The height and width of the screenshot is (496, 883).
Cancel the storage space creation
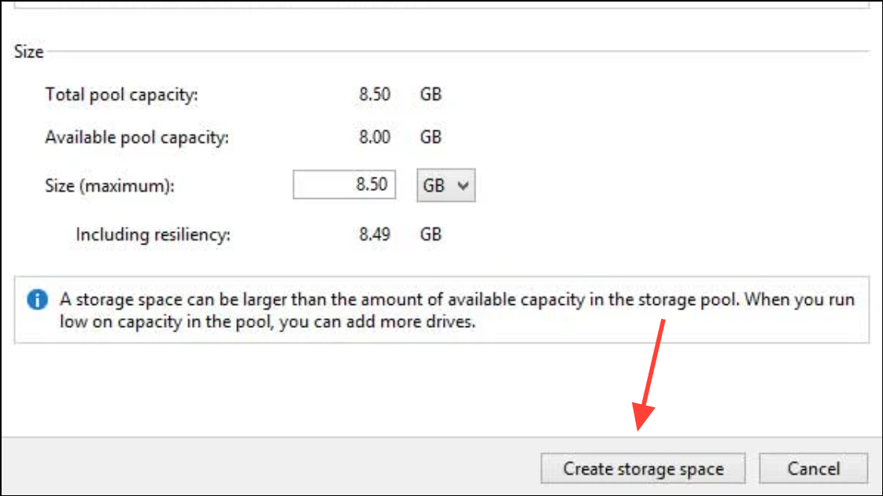[813, 468]
